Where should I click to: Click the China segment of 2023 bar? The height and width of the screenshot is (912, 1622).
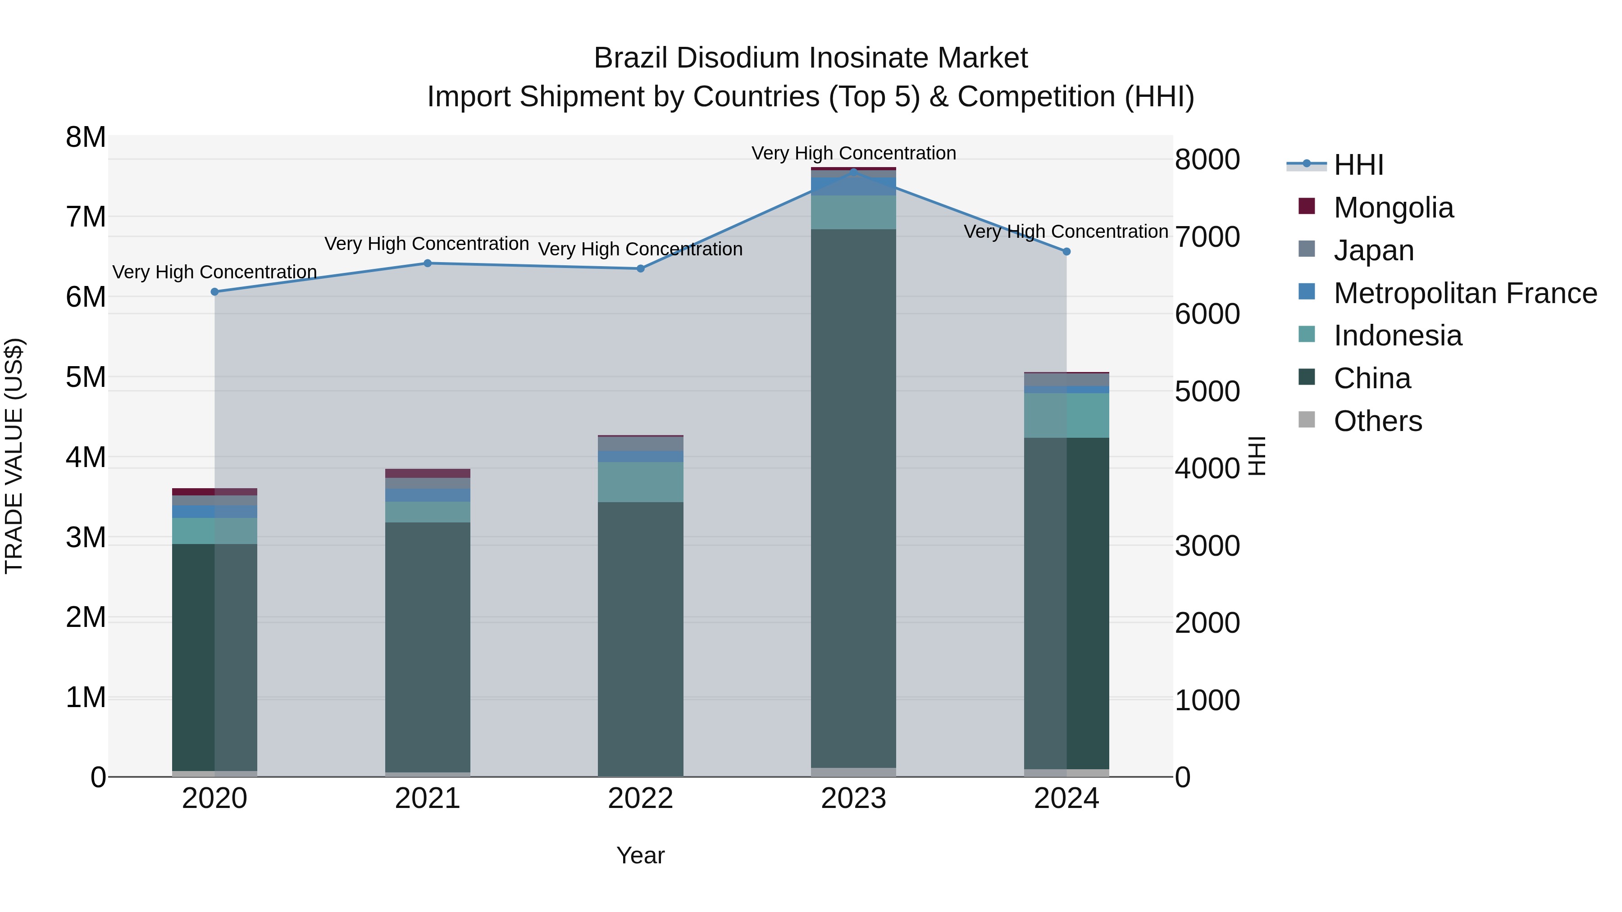[854, 499]
